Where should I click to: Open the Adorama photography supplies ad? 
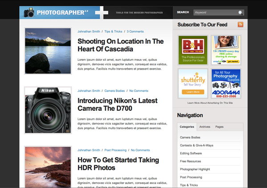tap(226, 83)
